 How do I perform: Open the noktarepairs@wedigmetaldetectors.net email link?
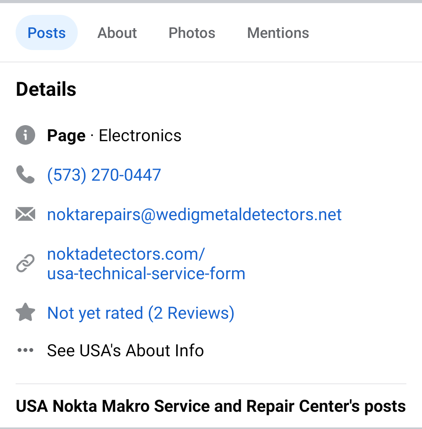coord(194,214)
